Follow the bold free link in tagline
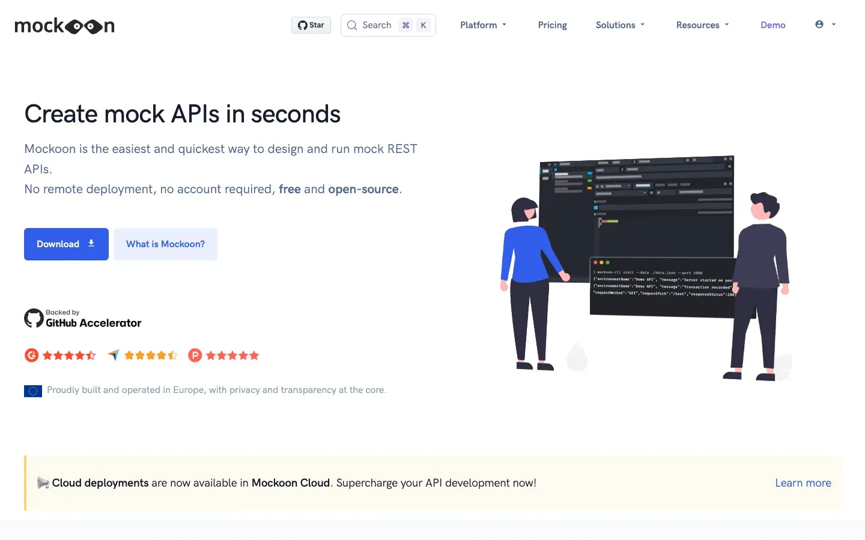This screenshot has height=540, width=865. [290, 190]
